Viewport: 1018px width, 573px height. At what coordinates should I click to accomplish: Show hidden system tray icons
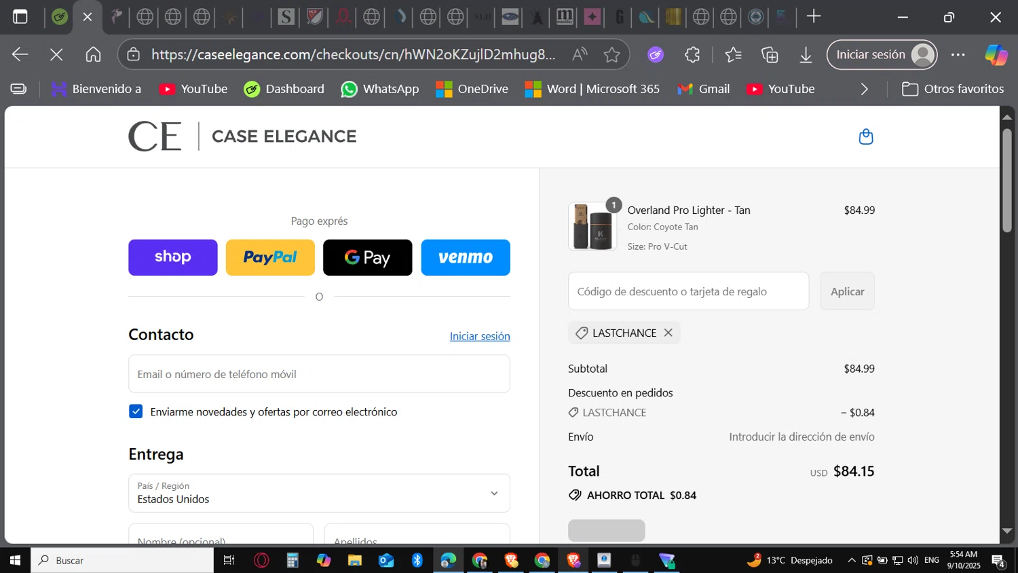(x=851, y=560)
